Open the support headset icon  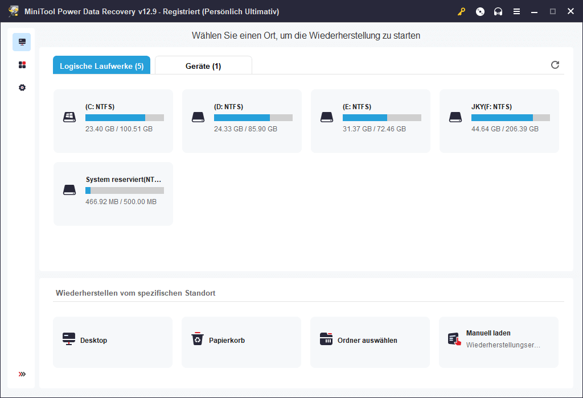point(498,11)
